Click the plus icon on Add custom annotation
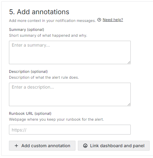This screenshot has width=153, height=158. tap(16, 146)
